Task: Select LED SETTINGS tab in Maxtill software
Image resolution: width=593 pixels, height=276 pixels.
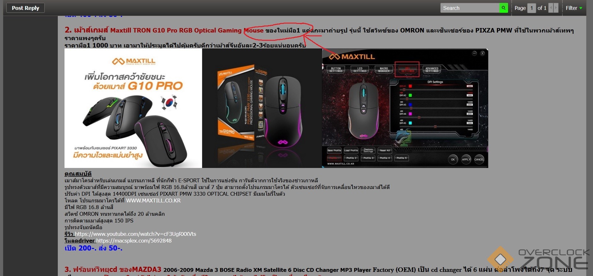Action: pyautogui.click(x=360, y=70)
